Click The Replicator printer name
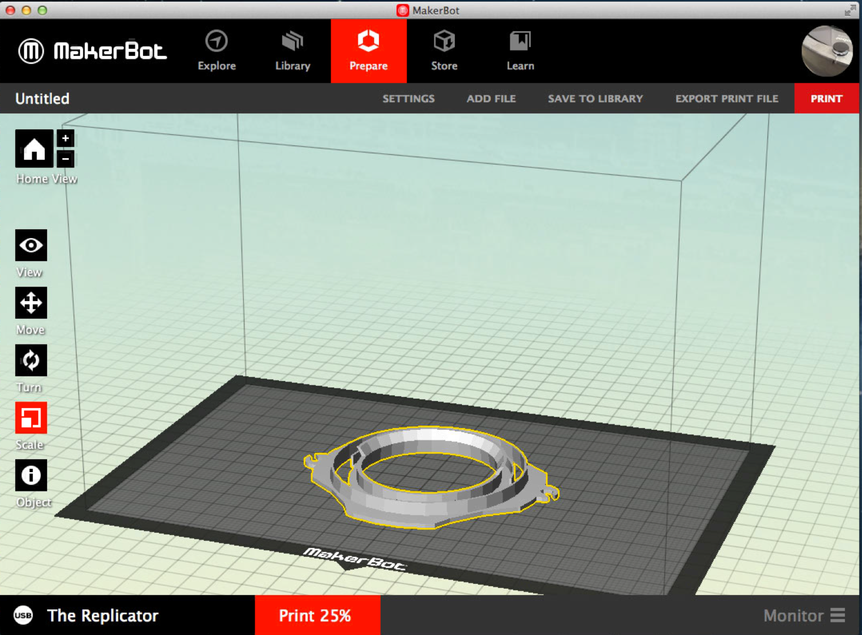 103,616
